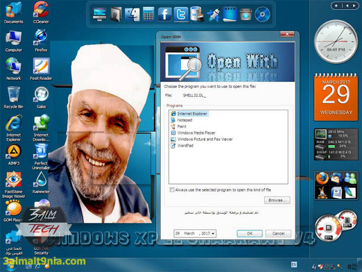This screenshot has height=272, width=362.
Task: Launch CCleaner from the desktop
Action: coord(41,12)
